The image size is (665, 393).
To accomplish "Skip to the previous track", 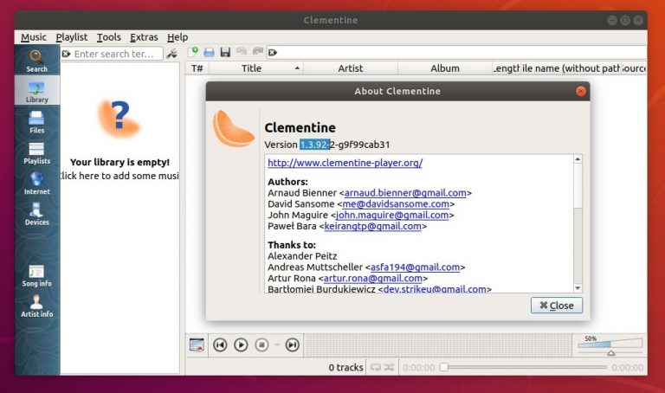I will coord(220,345).
